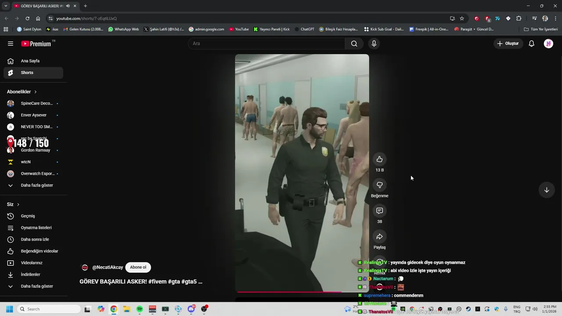Seek using the Short's red progress bar
The height and width of the screenshot is (316, 562).
pyautogui.click(x=302, y=291)
